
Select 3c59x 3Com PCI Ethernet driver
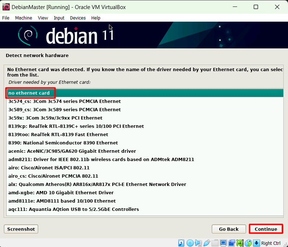click(145, 118)
